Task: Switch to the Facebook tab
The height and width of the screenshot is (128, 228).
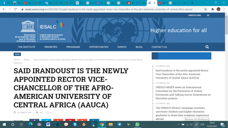Action: tap(6, 3)
